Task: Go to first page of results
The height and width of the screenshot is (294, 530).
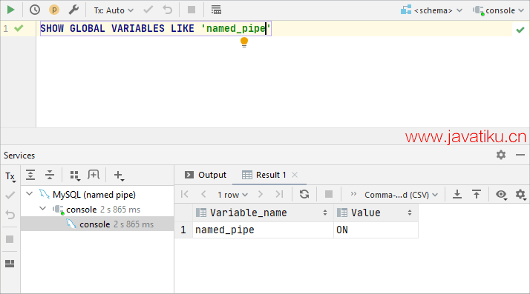Action: click(185, 194)
